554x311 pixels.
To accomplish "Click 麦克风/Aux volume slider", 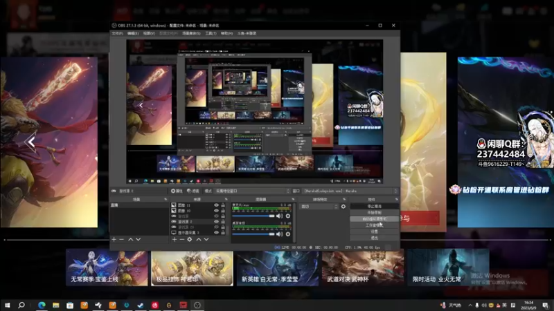I will click(253, 216).
